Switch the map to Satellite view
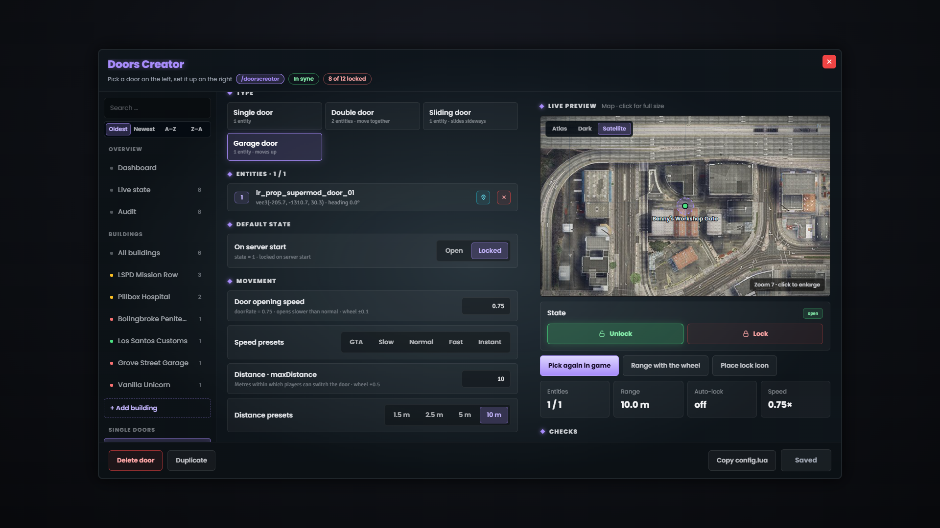The height and width of the screenshot is (528, 940). click(x=614, y=129)
